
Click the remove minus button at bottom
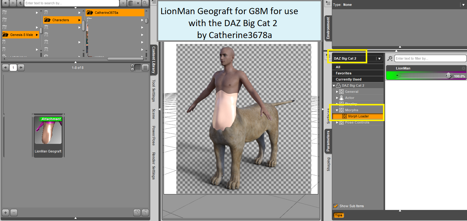pyautogui.click(x=14, y=212)
